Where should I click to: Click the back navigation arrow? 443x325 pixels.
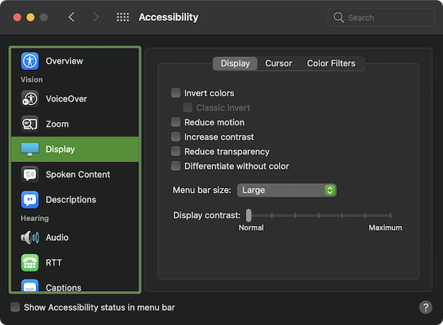[x=72, y=17]
